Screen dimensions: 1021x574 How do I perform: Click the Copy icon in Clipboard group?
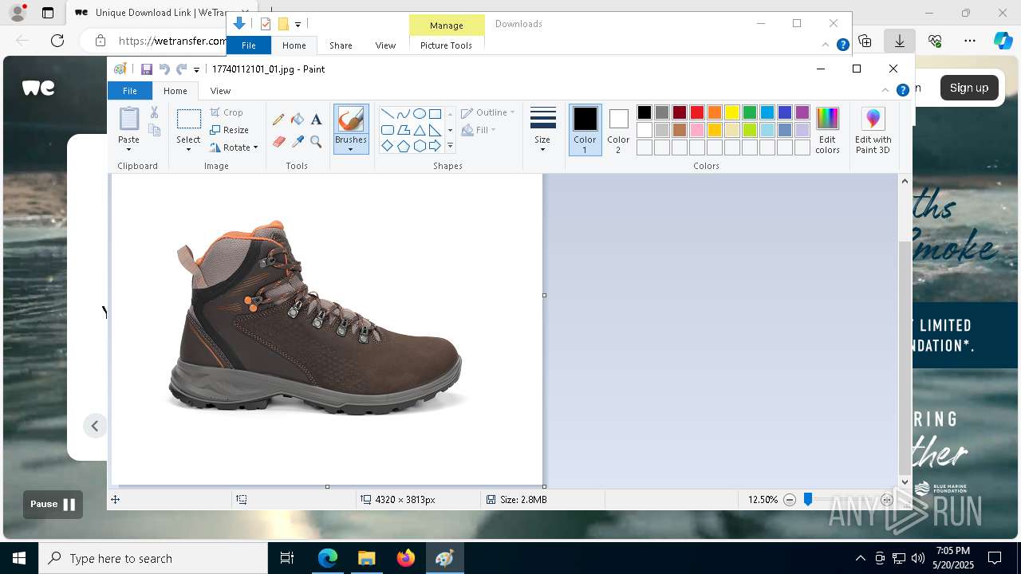(x=154, y=130)
